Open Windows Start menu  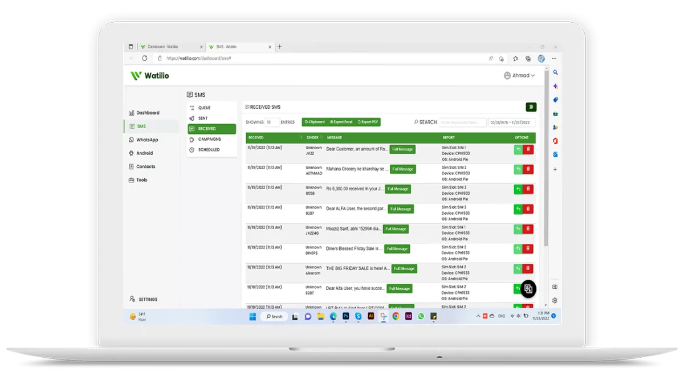(253, 316)
